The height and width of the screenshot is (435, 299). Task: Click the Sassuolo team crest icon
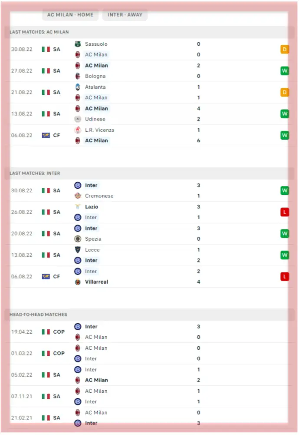point(78,44)
